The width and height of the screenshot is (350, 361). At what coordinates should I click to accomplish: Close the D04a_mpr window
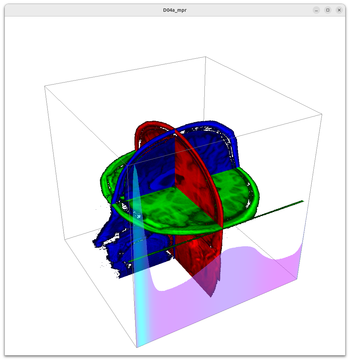(x=339, y=10)
